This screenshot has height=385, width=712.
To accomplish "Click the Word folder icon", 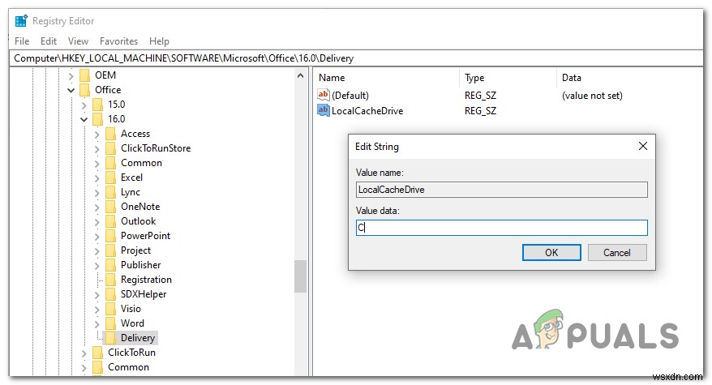I will click(x=110, y=323).
